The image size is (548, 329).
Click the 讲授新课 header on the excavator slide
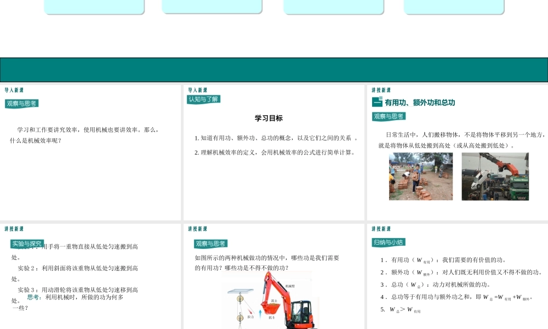[x=197, y=229]
